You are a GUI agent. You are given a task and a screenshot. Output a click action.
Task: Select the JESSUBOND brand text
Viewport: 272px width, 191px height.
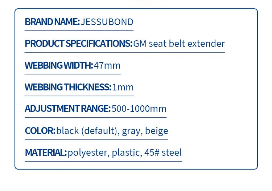107,22
